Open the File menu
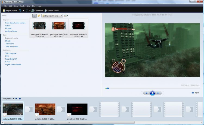The image size is (204, 125). (x=5, y=6)
